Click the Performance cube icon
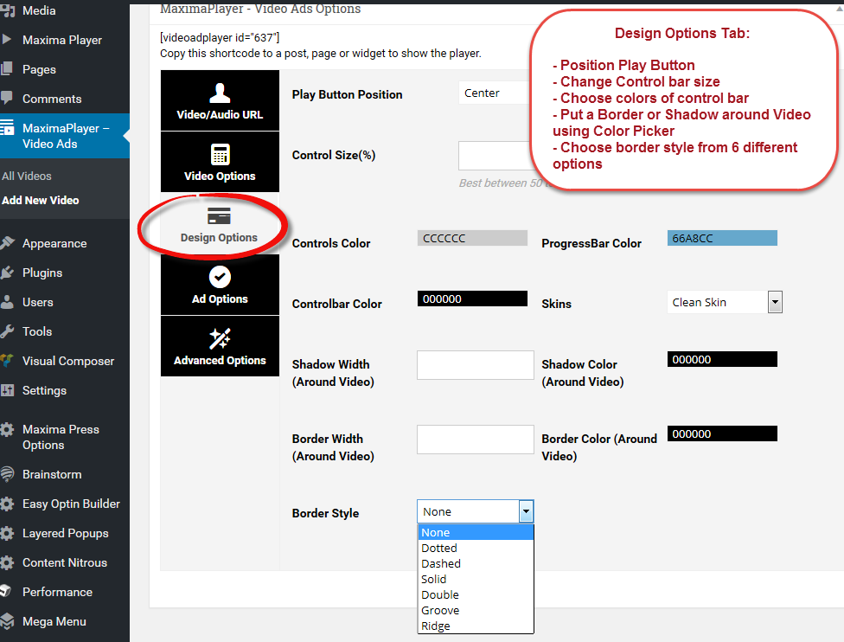 pos(6,591)
